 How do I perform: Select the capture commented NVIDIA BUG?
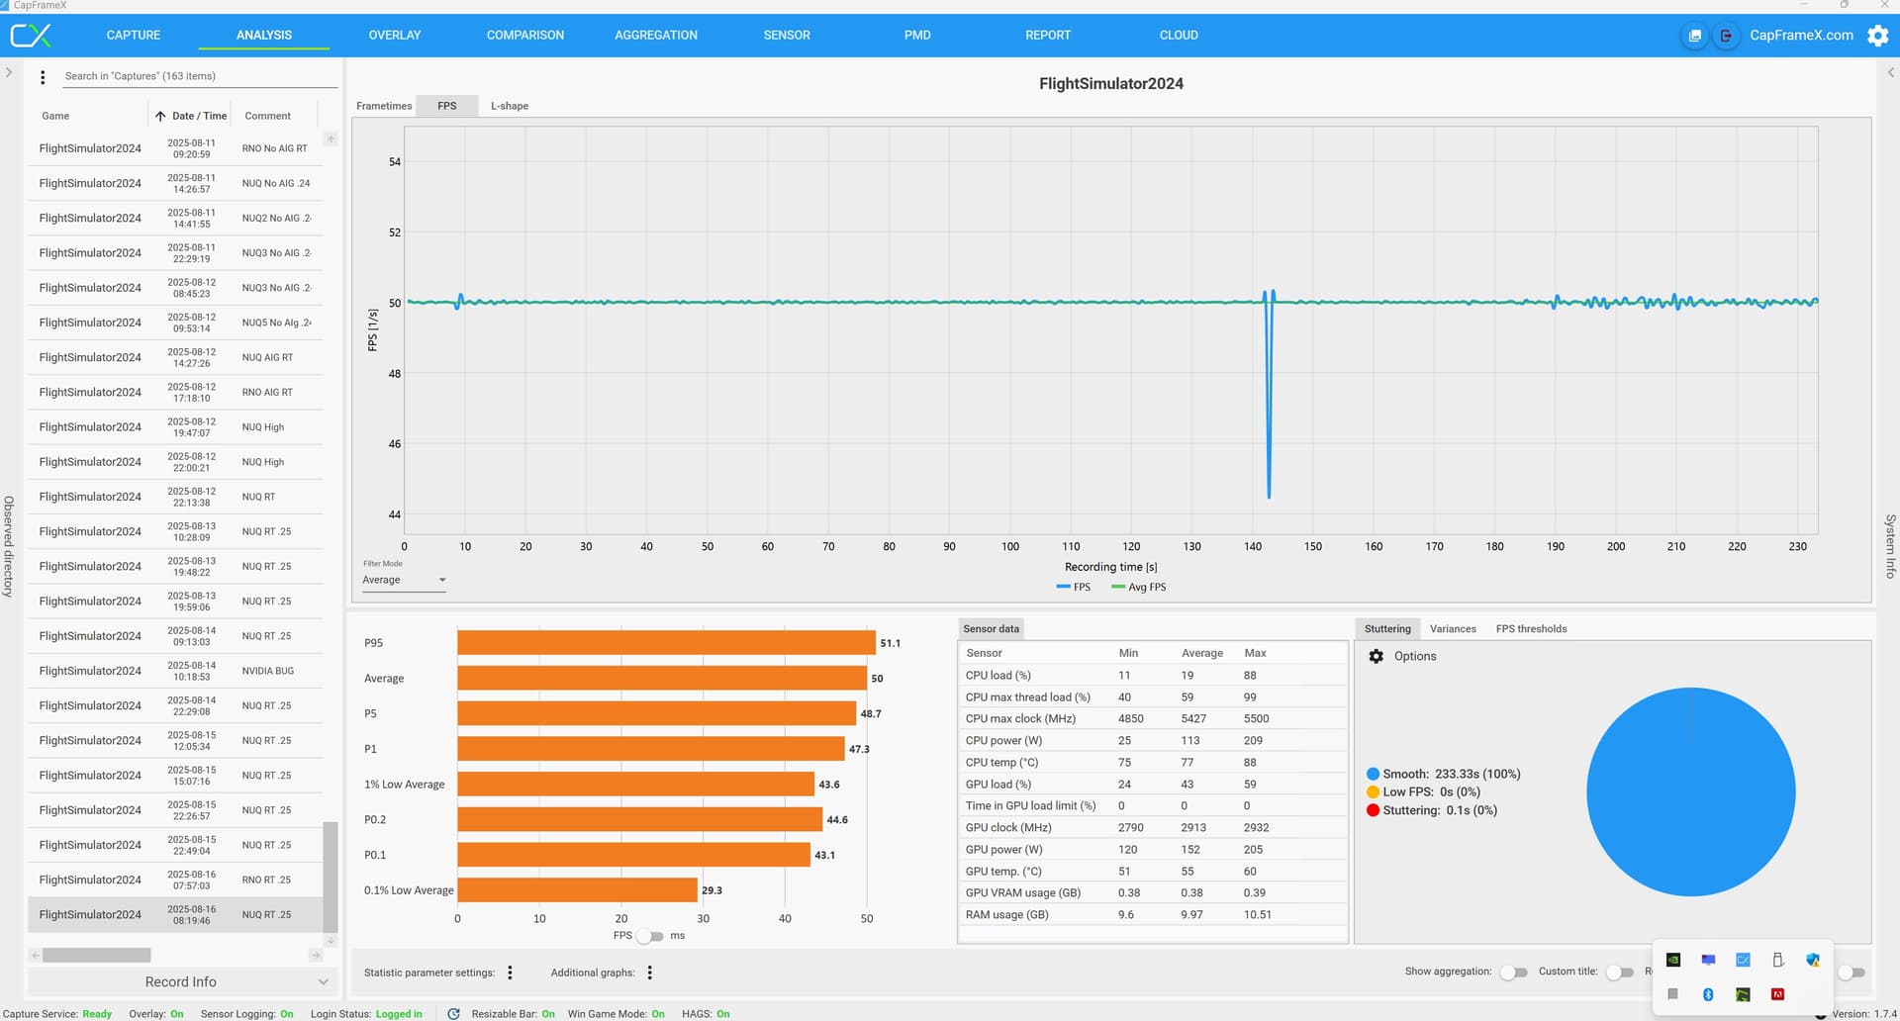pos(176,671)
